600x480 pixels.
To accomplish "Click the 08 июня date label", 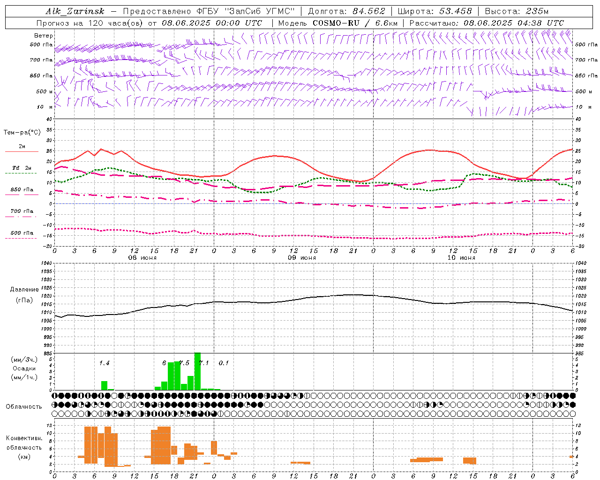I will 142,258.
